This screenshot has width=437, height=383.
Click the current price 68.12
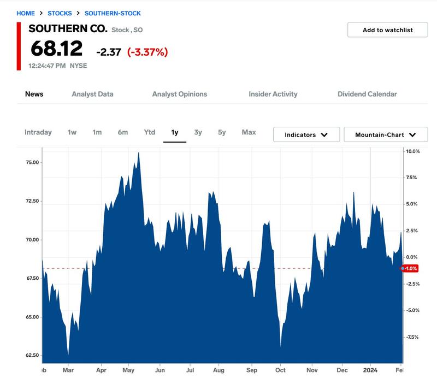coord(57,49)
